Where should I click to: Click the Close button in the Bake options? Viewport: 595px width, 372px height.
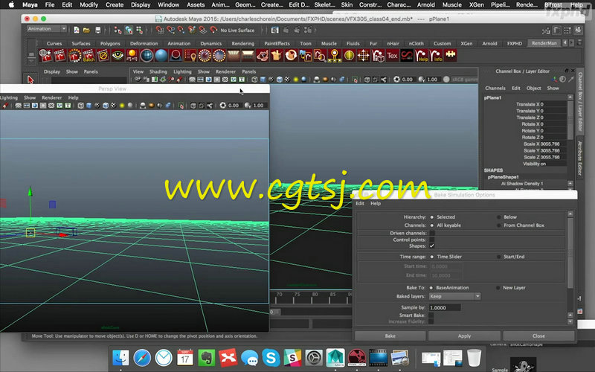[x=538, y=336]
